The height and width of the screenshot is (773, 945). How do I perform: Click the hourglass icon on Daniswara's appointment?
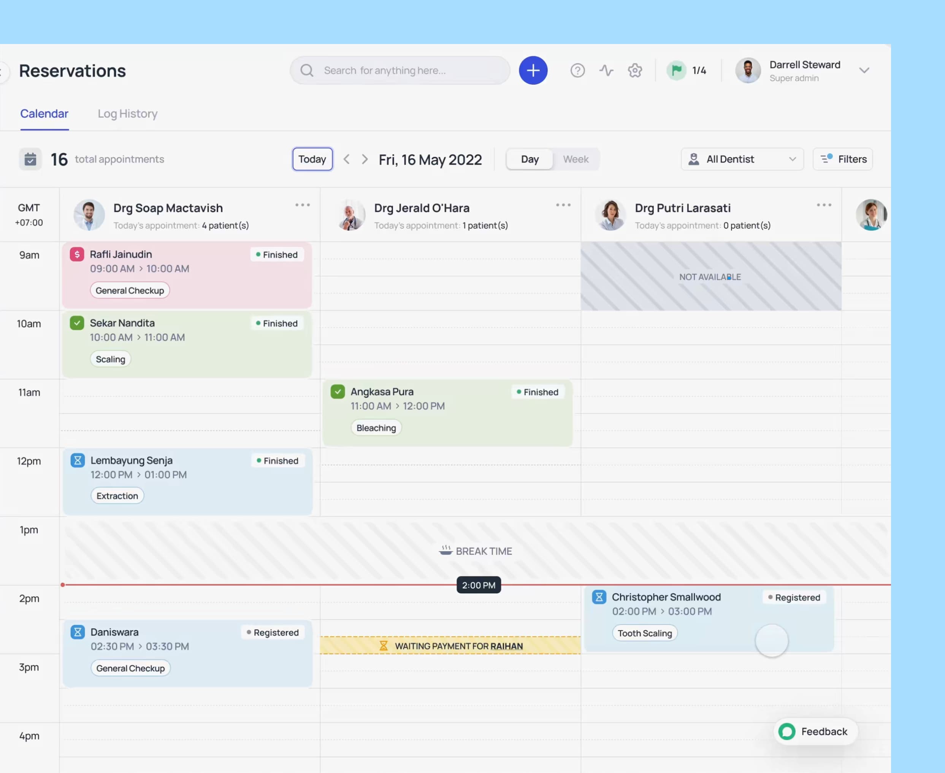click(78, 632)
